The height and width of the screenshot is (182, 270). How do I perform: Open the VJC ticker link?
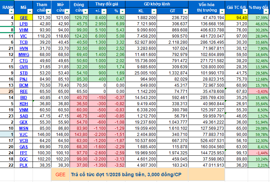24,135
